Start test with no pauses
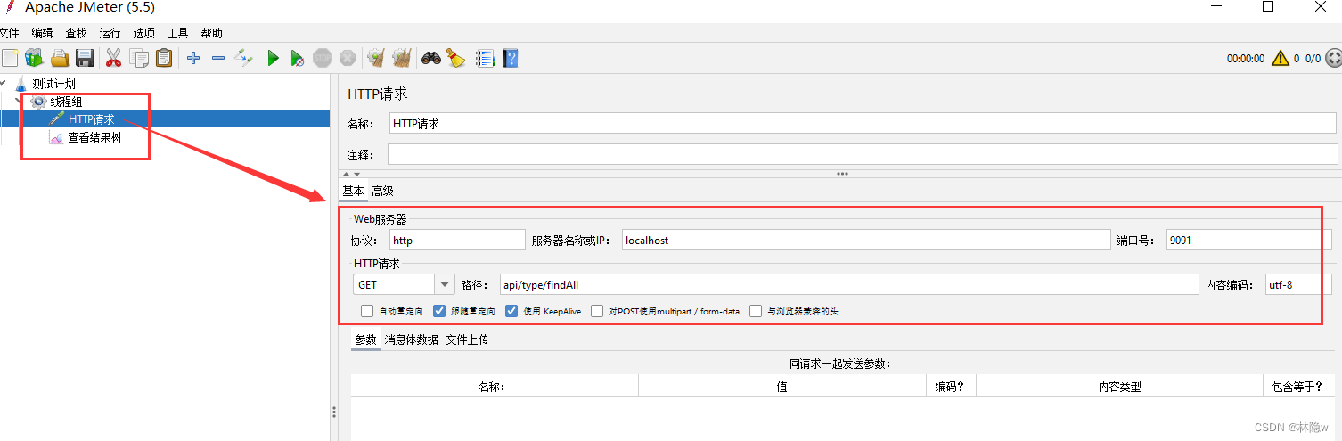1342x441 pixels. 298,58
